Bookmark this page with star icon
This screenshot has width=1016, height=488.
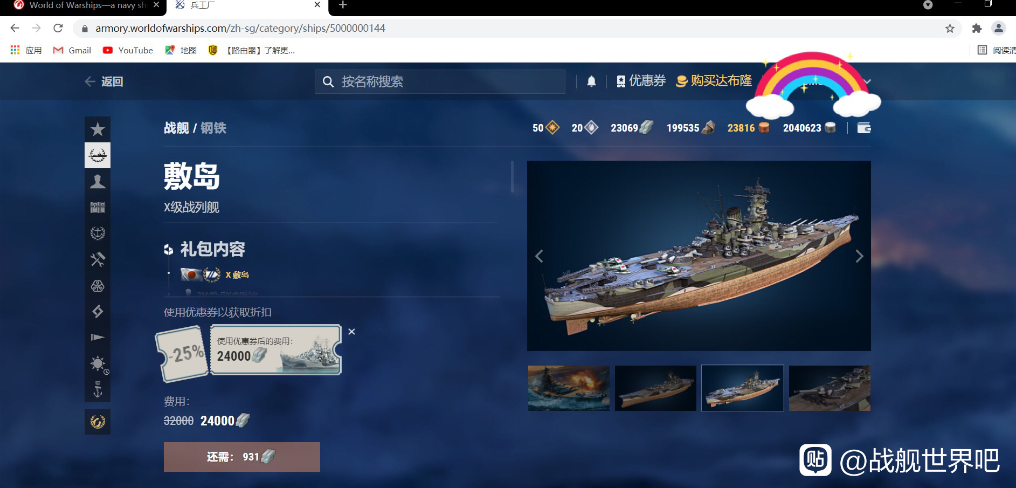(950, 28)
